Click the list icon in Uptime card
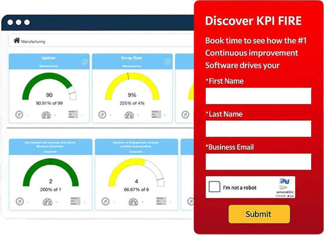The image size is (324, 235). pos(73,114)
